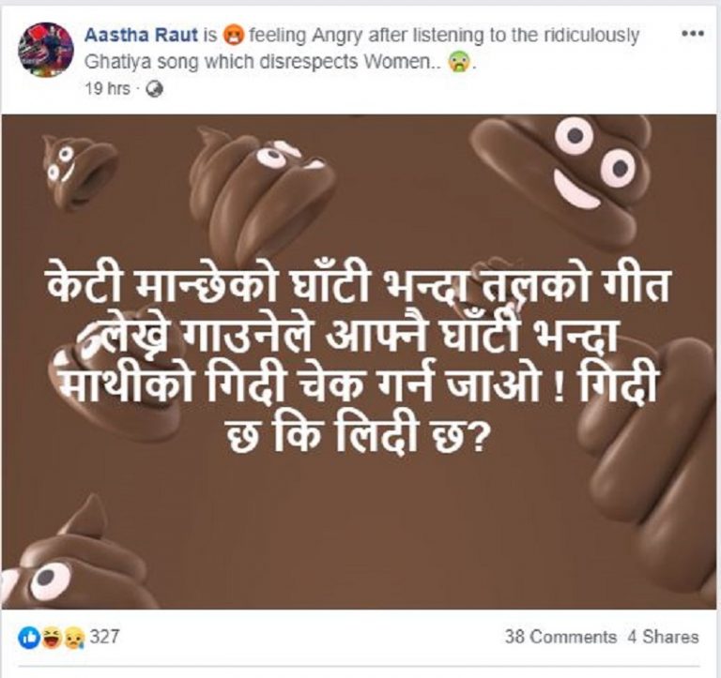Open the 4 Shares list
This screenshot has height=678, width=721.
click(x=663, y=637)
